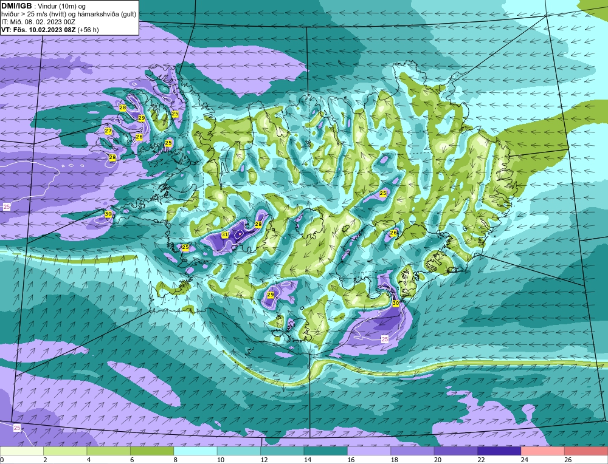Click the 'Vindur (10m) og' header text
Image resolution: width=608 pixels, height=464 pixels.
pyautogui.click(x=63, y=6)
